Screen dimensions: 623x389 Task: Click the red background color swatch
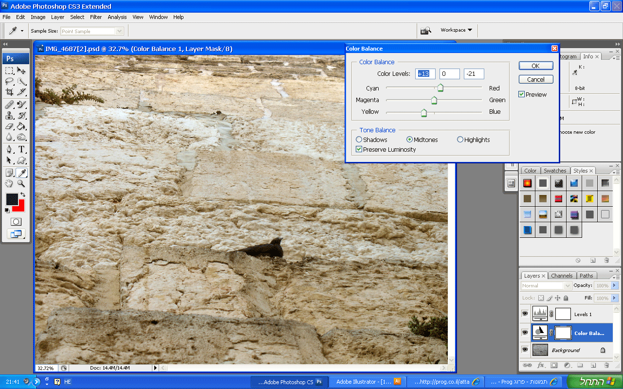click(20, 207)
